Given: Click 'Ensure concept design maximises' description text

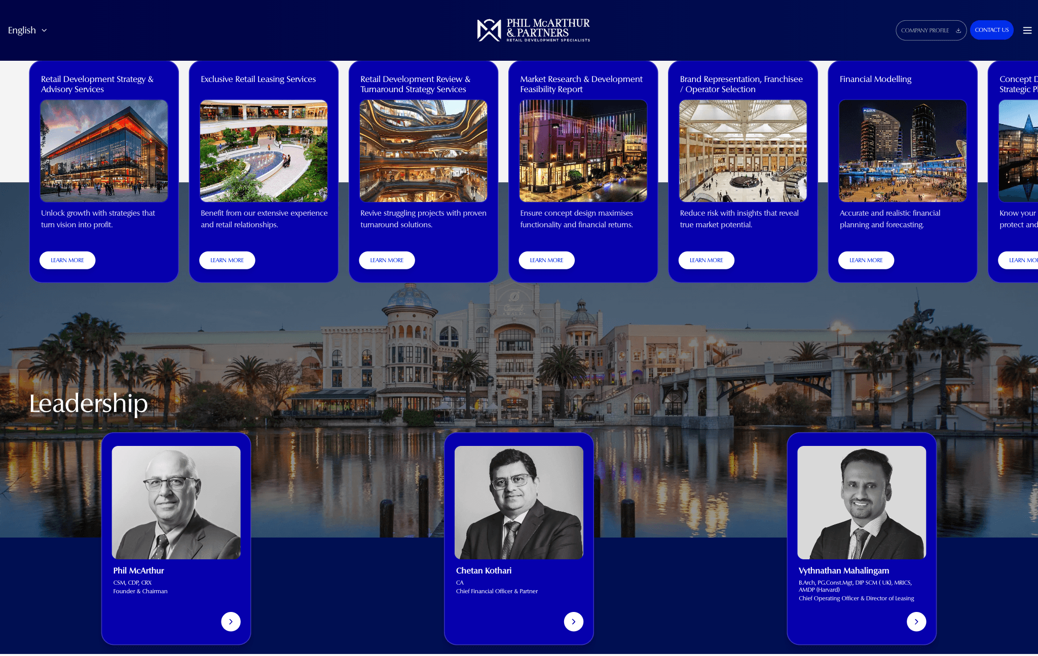Looking at the screenshot, I should coord(576,219).
